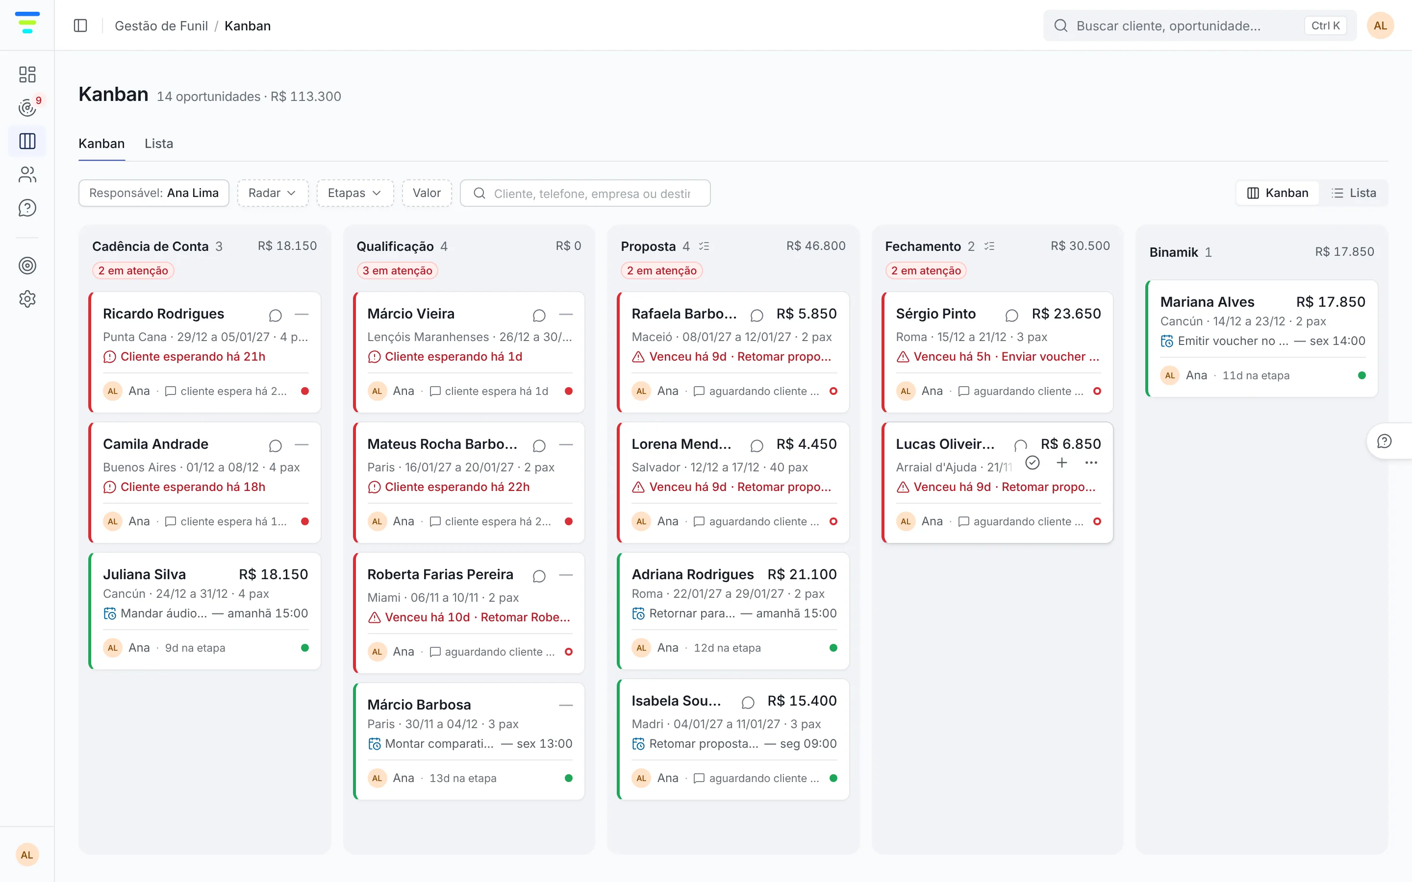Open the settings gear in sidebar

point(27,299)
